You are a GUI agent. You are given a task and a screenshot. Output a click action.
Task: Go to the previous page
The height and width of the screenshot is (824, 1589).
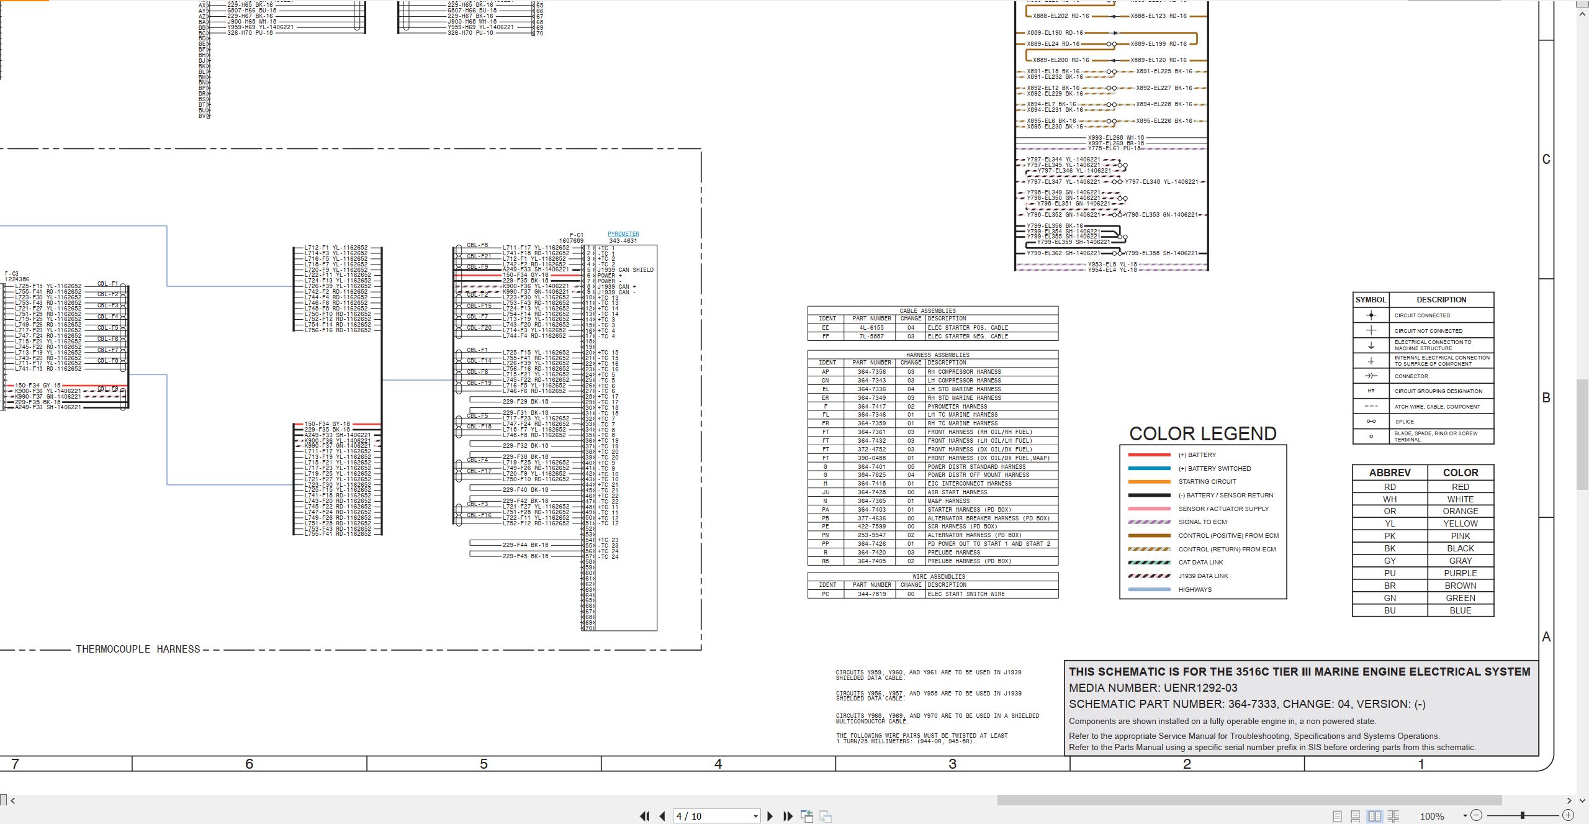[x=662, y=816]
